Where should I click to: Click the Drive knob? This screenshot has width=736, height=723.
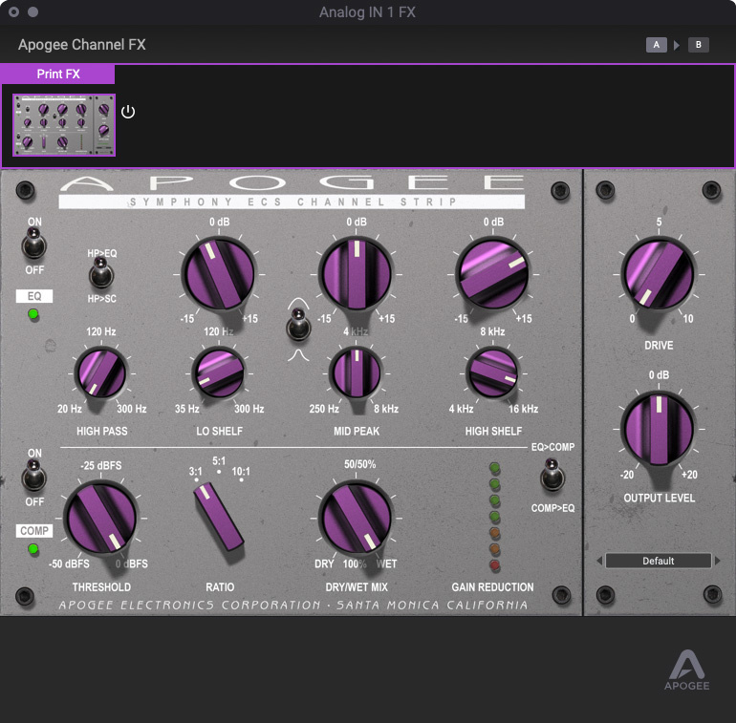click(x=659, y=274)
